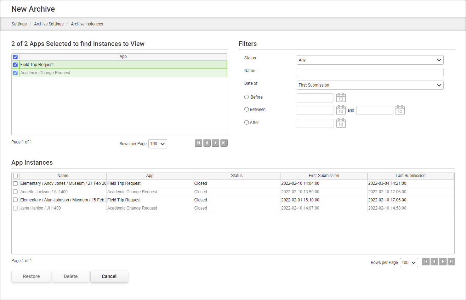Click the App header in the apps list
Image resolution: width=466 pixels, height=300 pixels.
click(x=123, y=57)
